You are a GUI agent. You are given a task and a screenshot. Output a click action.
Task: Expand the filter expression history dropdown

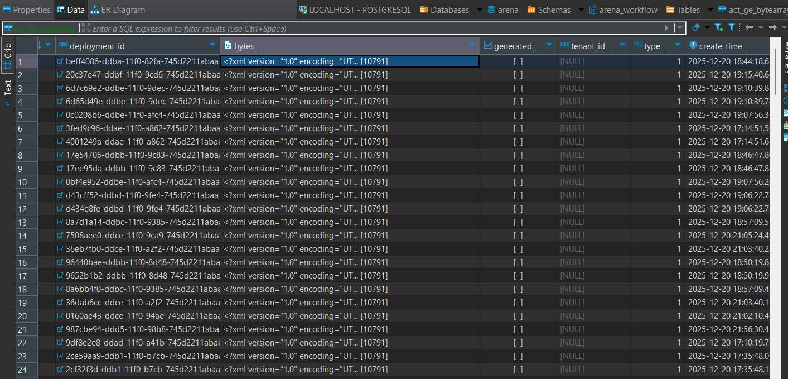pos(679,28)
